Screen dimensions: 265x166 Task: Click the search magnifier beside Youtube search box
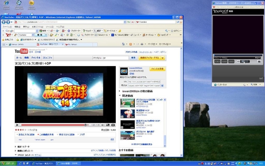point(178,22)
